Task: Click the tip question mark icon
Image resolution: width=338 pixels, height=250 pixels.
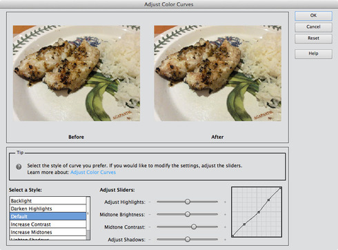Action: point(19,166)
